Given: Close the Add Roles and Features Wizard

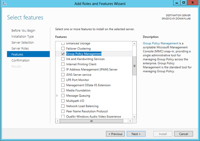Looking at the screenshot, I should tap(193, 3).
